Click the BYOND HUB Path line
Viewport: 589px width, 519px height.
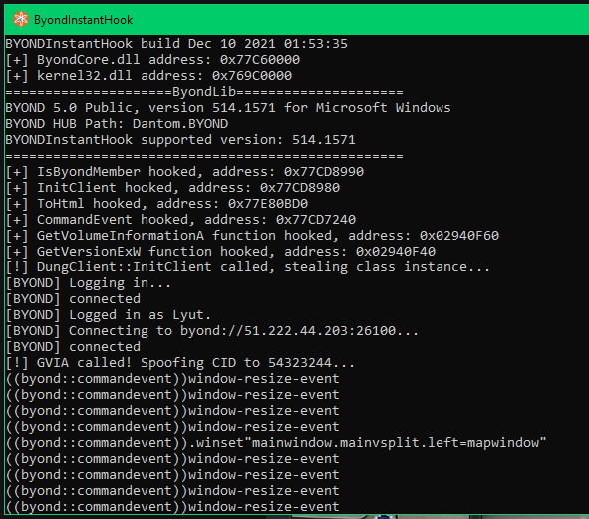pyautogui.click(x=117, y=124)
